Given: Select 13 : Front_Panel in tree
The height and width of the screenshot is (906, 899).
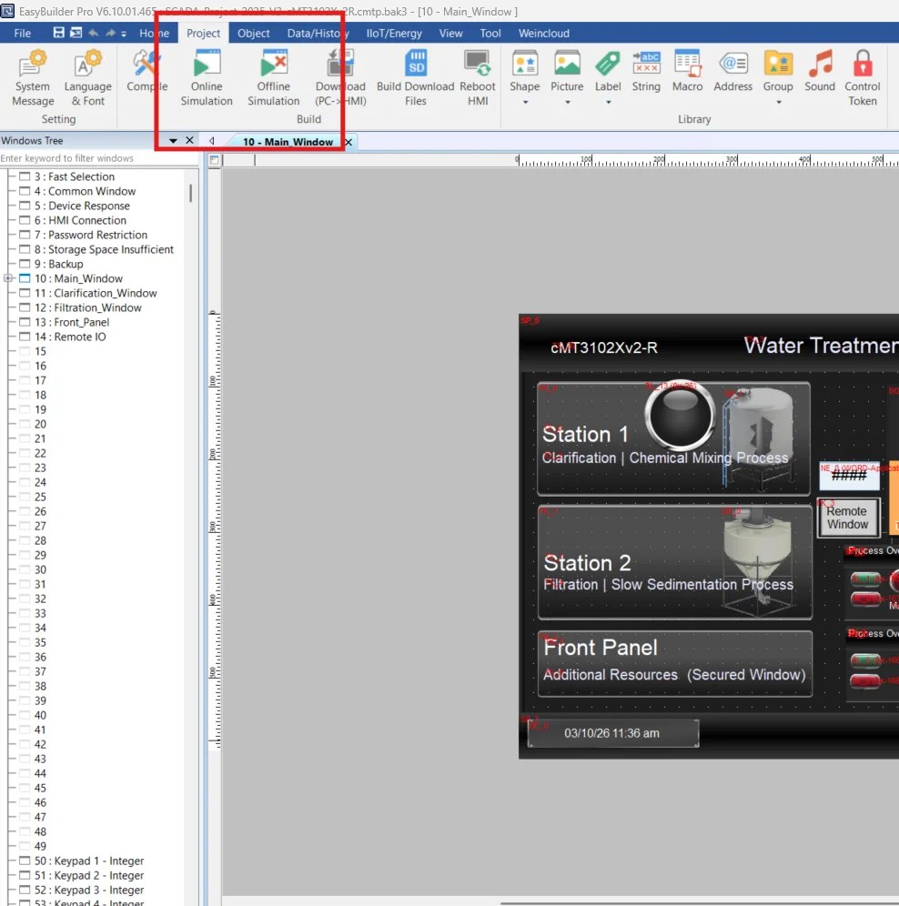Looking at the screenshot, I should click(72, 322).
